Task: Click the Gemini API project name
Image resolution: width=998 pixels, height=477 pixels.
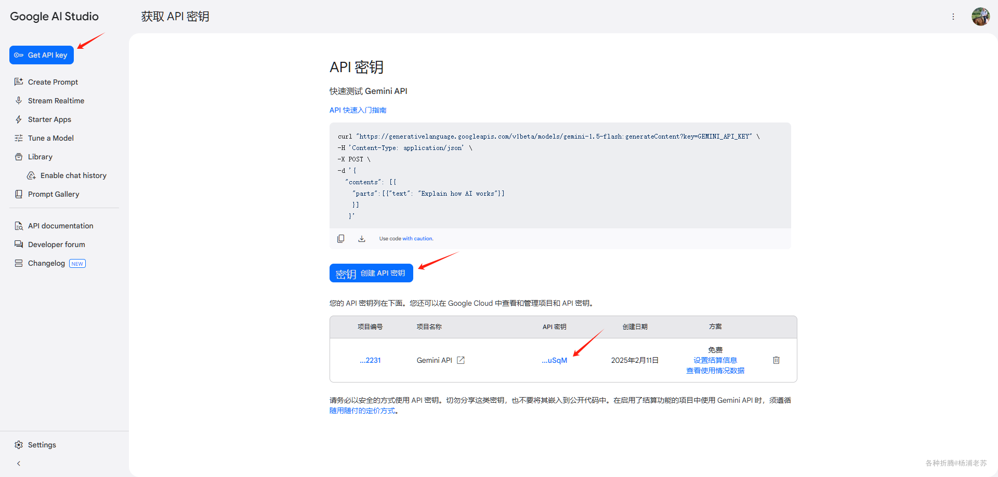Action: click(435, 360)
